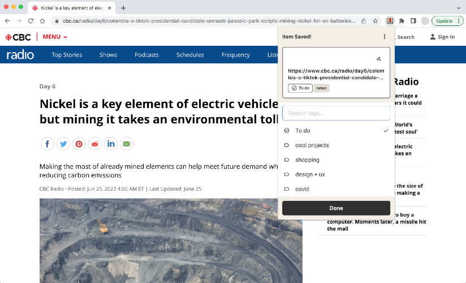Click the edit pencil icon on saved item
466x283 pixels.
pyautogui.click(x=379, y=59)
